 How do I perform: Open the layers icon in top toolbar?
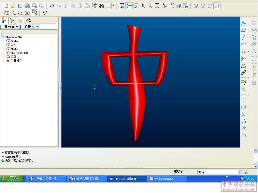pos(178,6)
